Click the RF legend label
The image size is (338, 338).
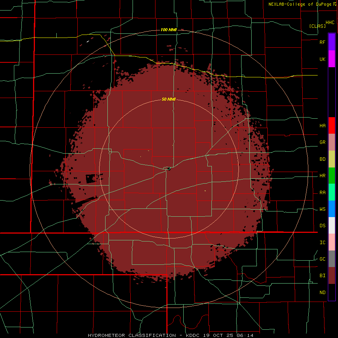coord(323,42)
